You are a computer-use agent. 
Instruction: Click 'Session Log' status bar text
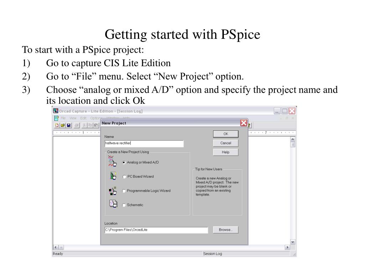tap(212, 254)
